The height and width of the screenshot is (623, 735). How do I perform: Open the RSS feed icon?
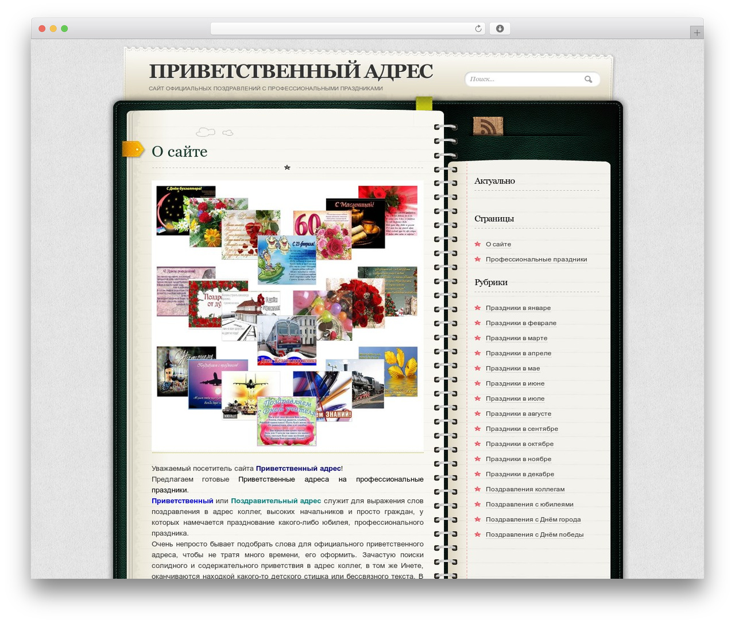pos(488,126)
